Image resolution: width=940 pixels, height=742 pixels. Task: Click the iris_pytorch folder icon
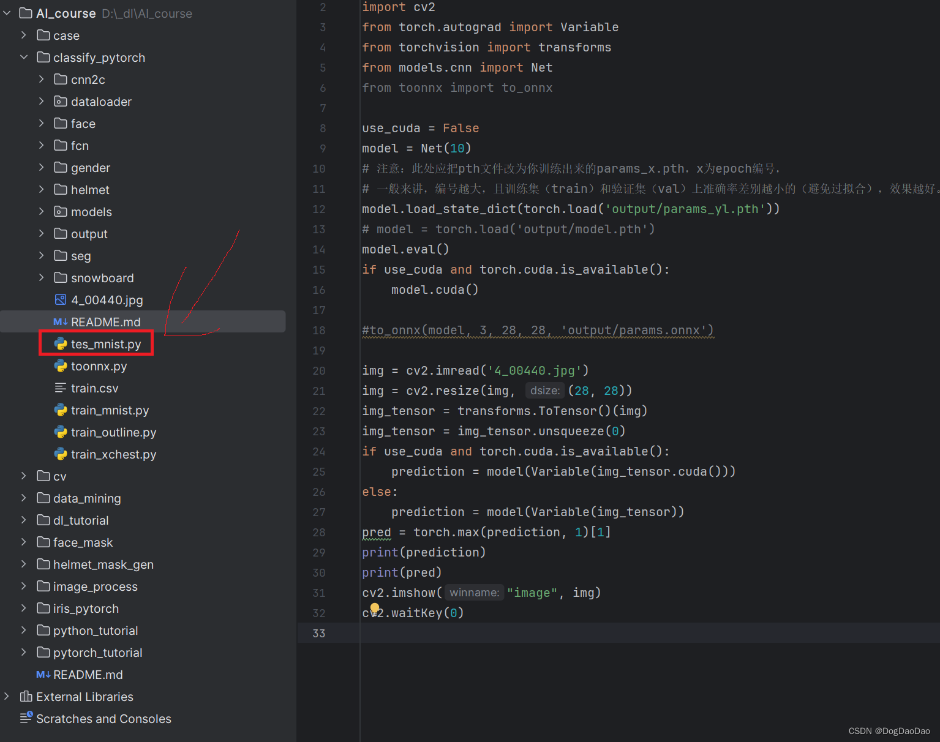coord(43,608)
